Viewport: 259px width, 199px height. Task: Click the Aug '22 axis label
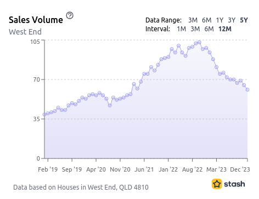[x=192, y=169]
